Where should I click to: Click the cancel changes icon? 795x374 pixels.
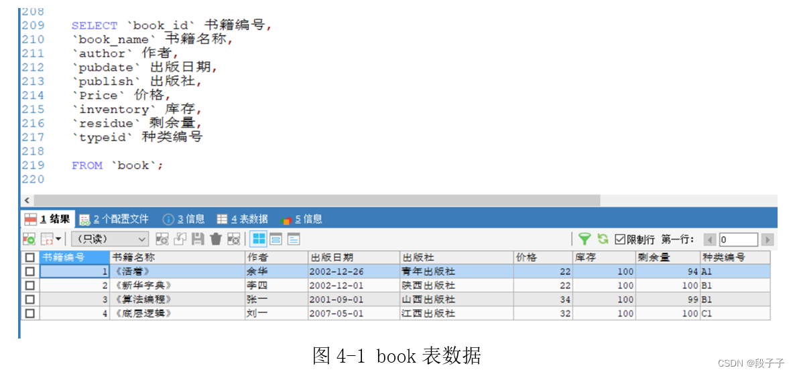point(233,239)
